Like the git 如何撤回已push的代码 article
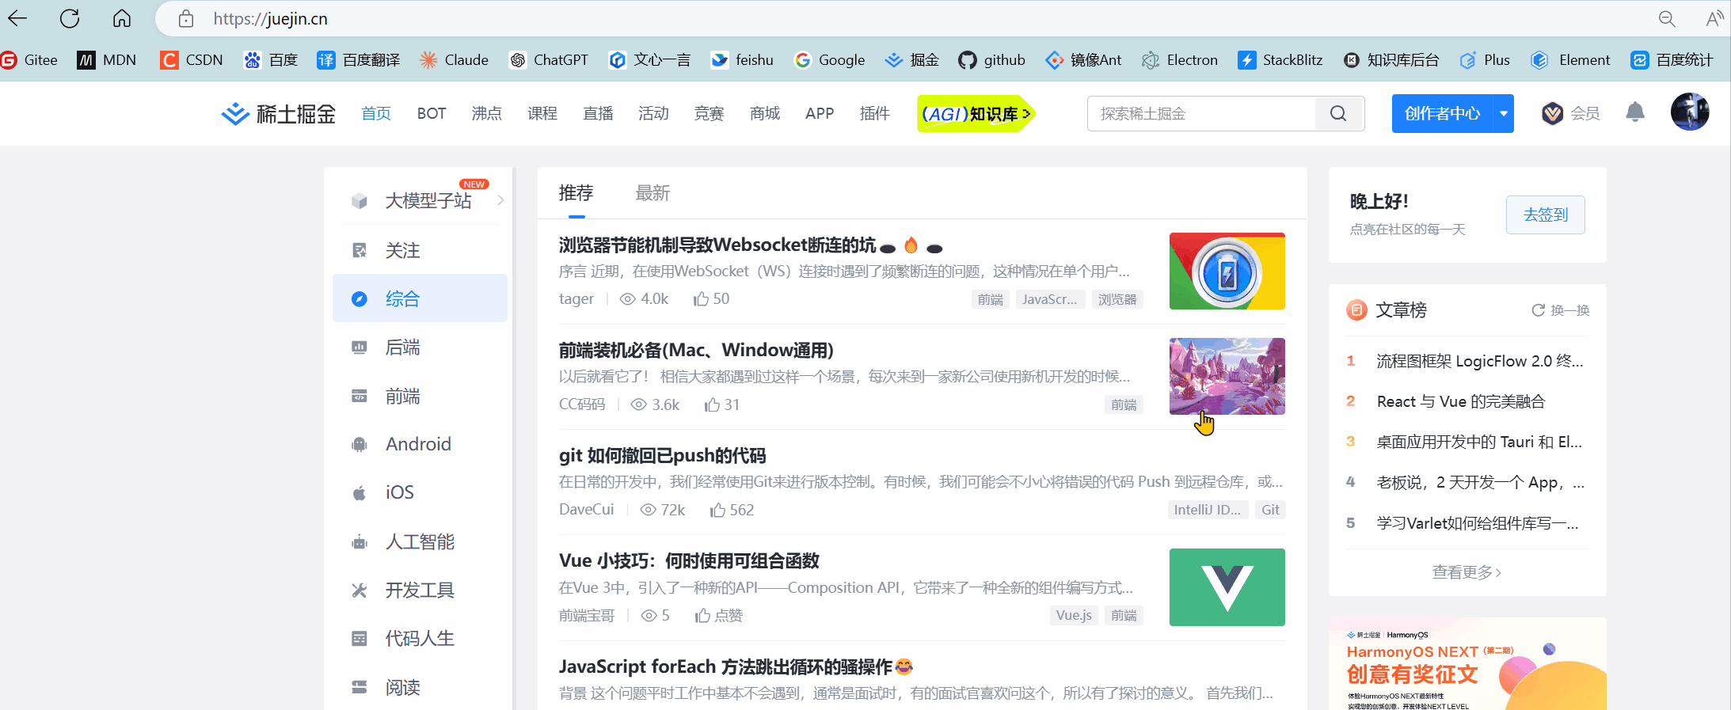Image resolution: width=1731 pixels, height=710 pixels. pos(731,511)
